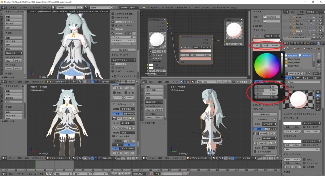Click the 移動 button in top-left tool shelf
The width and height of the screenshot is (325, 176).
click(x=14, y=17)
